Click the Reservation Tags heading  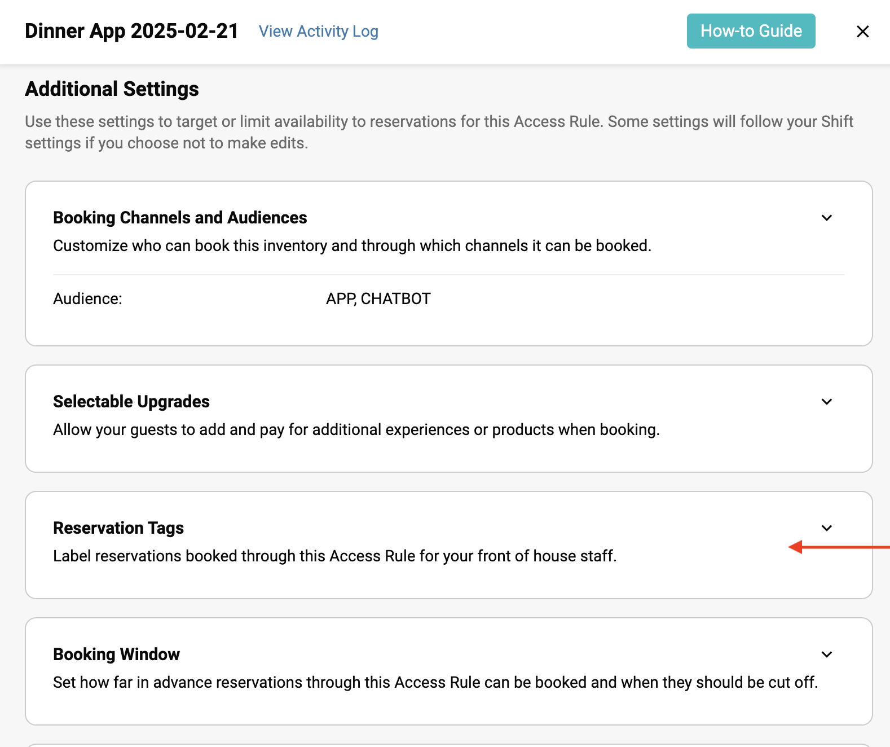tap(118, 528)
